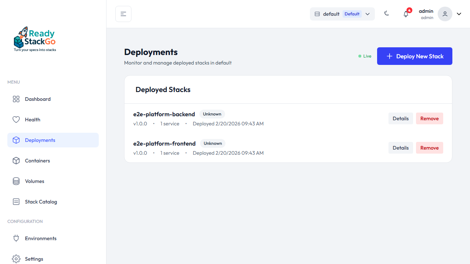Toggle the sidebar with the hamburger button
This screenshot has height=264, width=470.
pos(123,14)
